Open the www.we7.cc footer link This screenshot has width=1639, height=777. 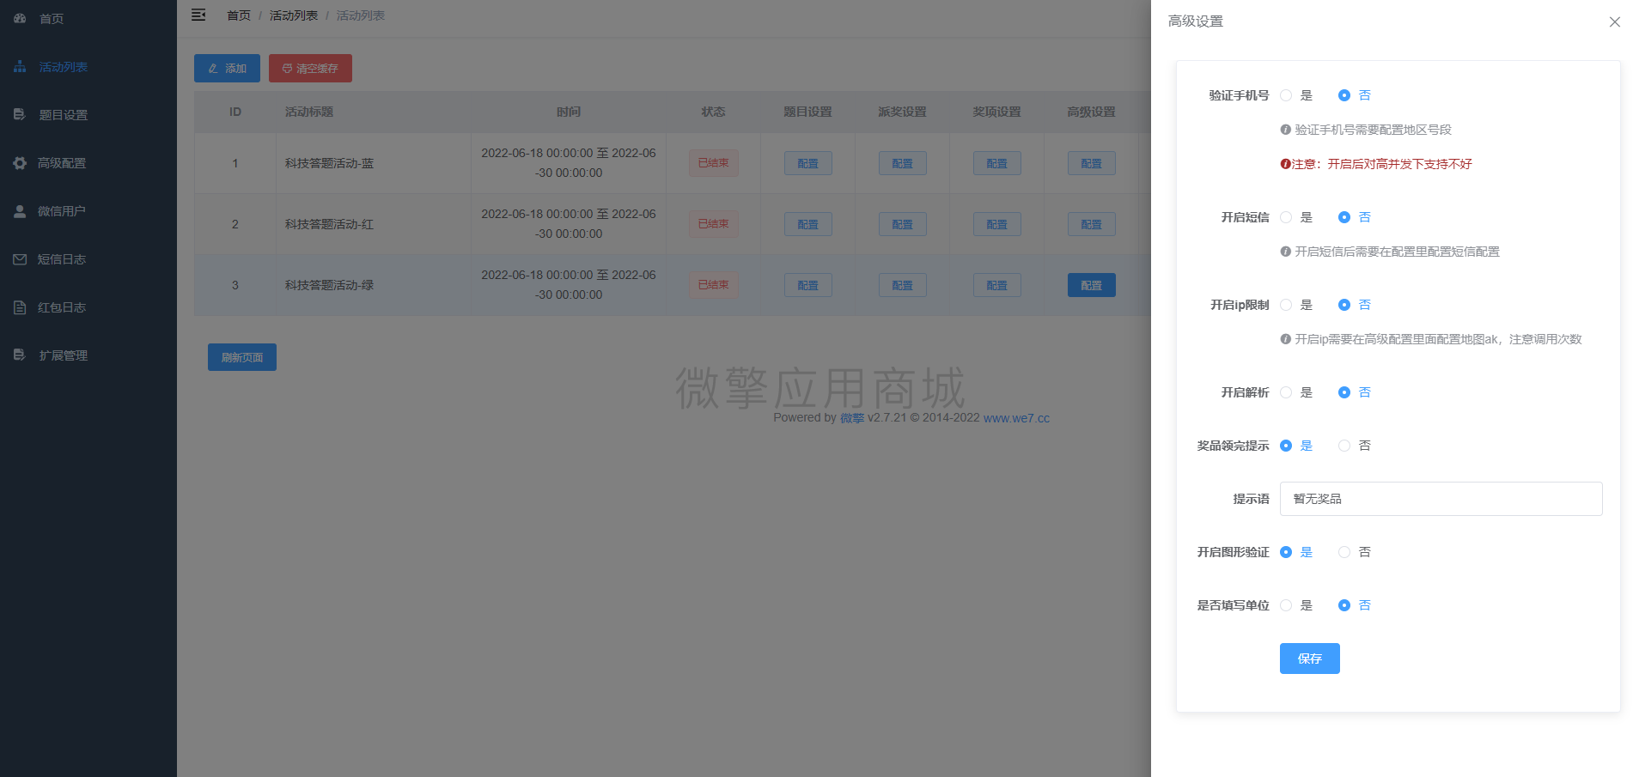click(x=1016, y=418)
